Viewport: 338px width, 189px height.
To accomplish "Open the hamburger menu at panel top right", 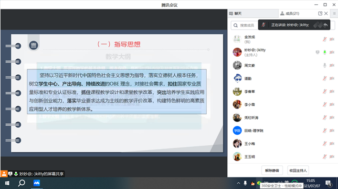I will [334, 13].
